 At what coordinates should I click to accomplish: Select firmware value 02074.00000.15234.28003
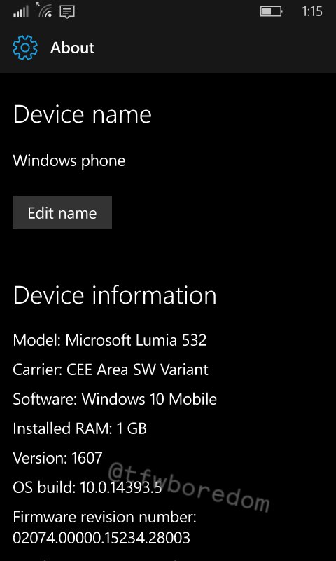pyautogui.click(x=101, y=538)
